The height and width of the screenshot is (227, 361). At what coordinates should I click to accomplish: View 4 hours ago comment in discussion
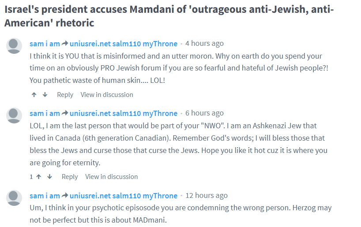coord(107,95)
